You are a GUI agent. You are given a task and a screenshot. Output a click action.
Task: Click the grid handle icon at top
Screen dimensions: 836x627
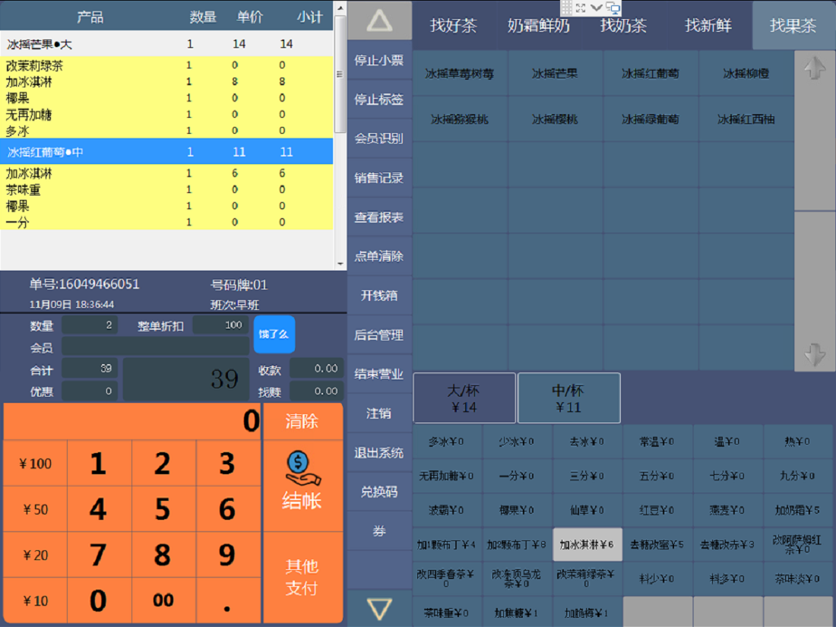click(566, 8)
